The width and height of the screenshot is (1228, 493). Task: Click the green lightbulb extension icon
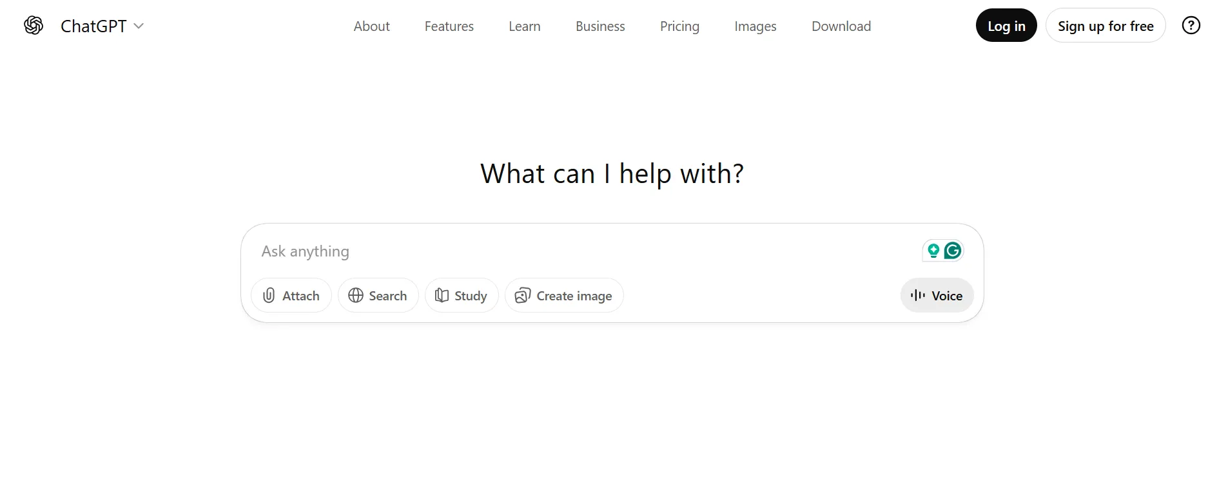click(933, 251)
